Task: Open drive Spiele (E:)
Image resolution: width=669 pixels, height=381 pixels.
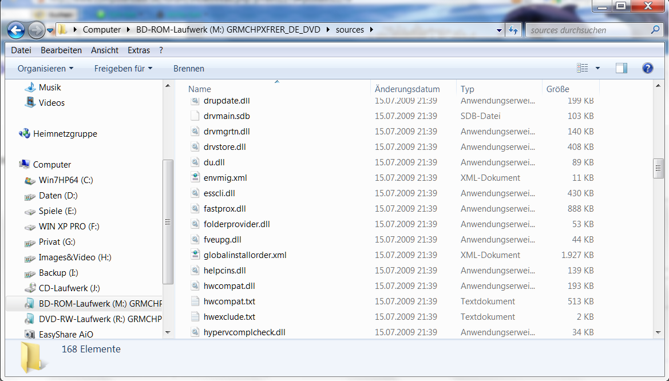Action: pos(58,211)
